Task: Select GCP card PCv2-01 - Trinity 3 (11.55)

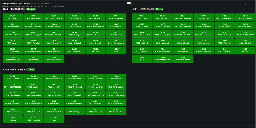Action: 245,25
